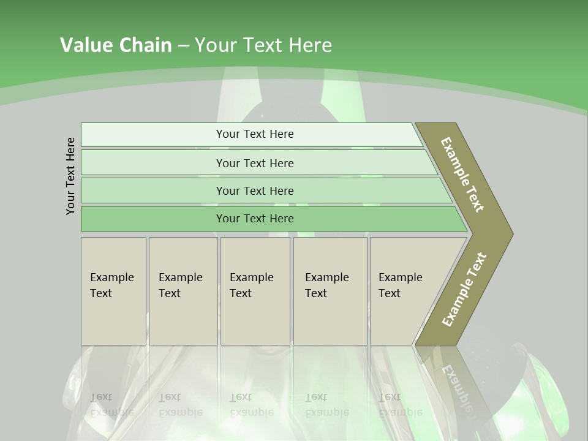
Task: Select the lower olive arrow "Example Text" segment
Action: tap(464, 290)
